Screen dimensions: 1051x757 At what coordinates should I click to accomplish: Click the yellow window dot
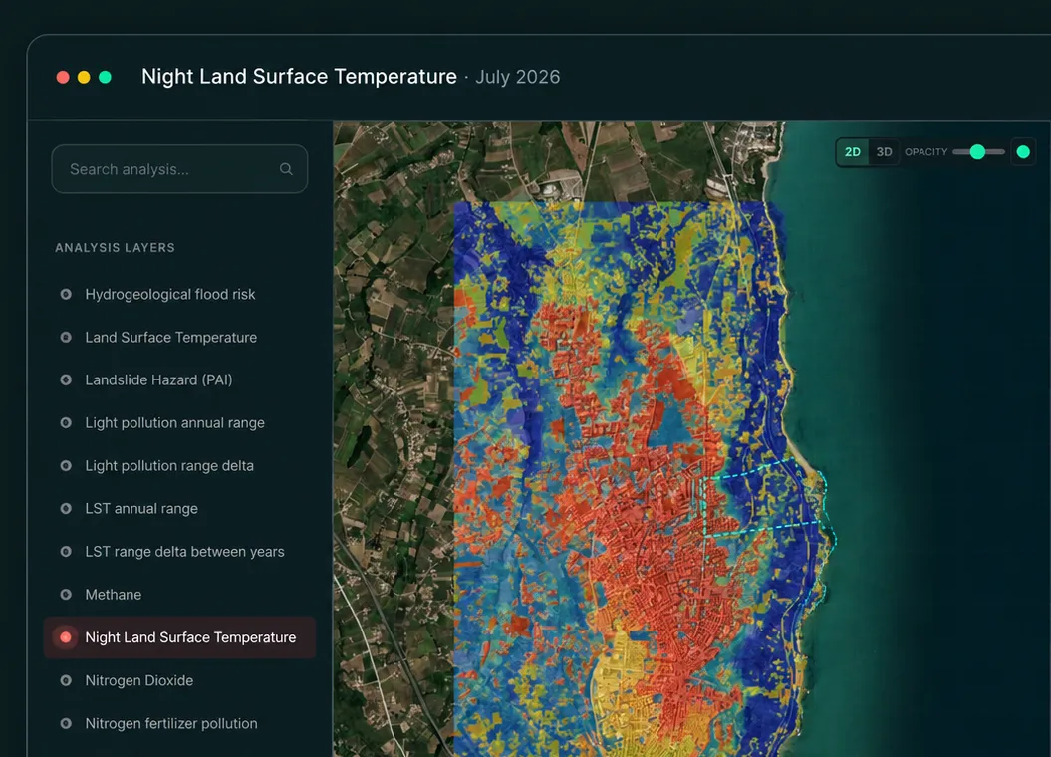point(84,77)
